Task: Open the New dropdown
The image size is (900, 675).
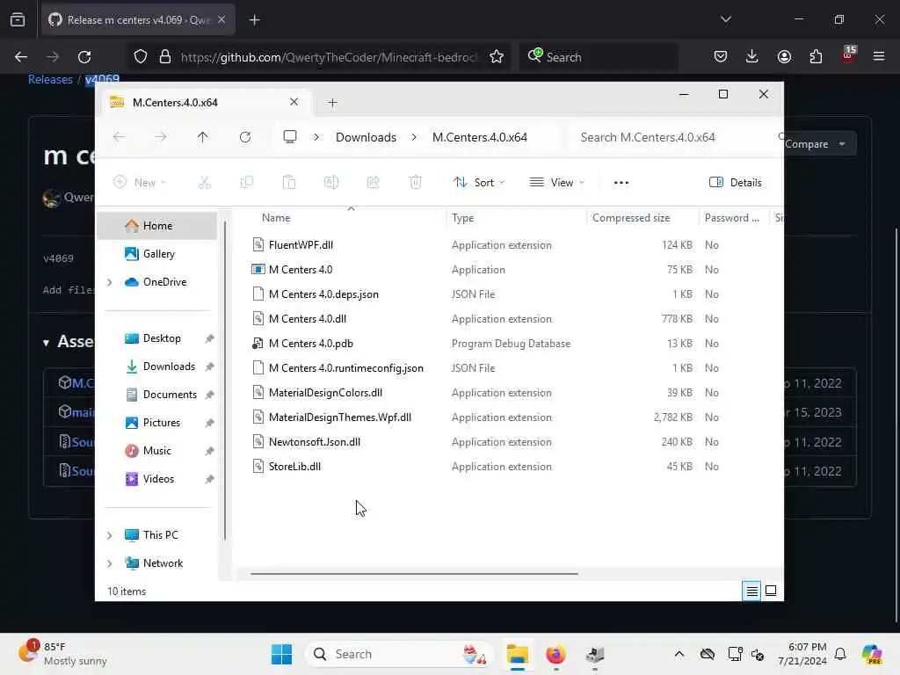Action: tap(140, 183)
